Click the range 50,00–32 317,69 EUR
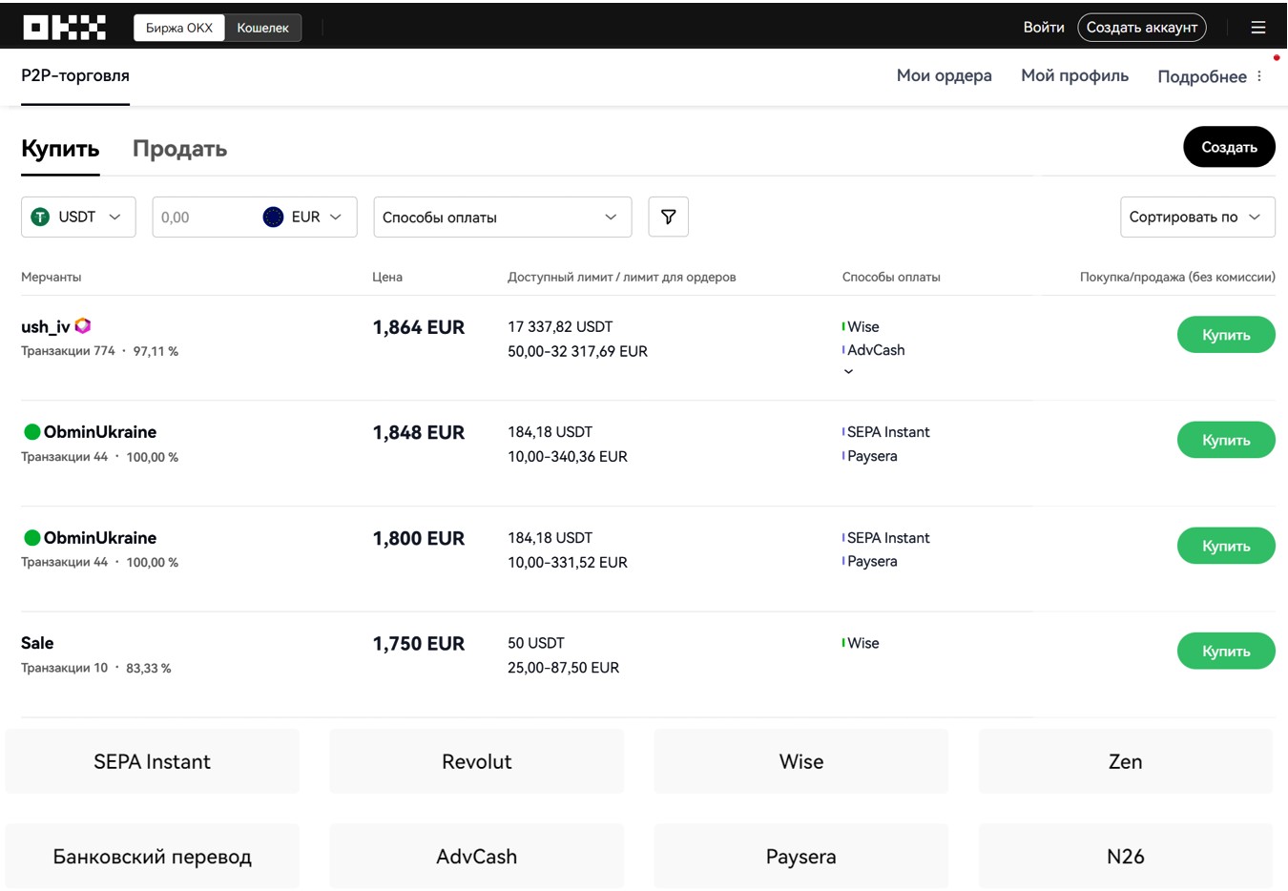 pos(577,351)
